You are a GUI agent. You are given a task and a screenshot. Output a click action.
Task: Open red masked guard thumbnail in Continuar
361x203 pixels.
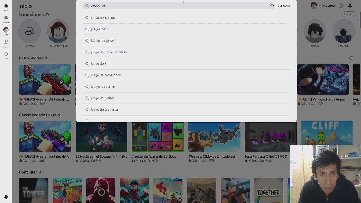click(101, 190)
